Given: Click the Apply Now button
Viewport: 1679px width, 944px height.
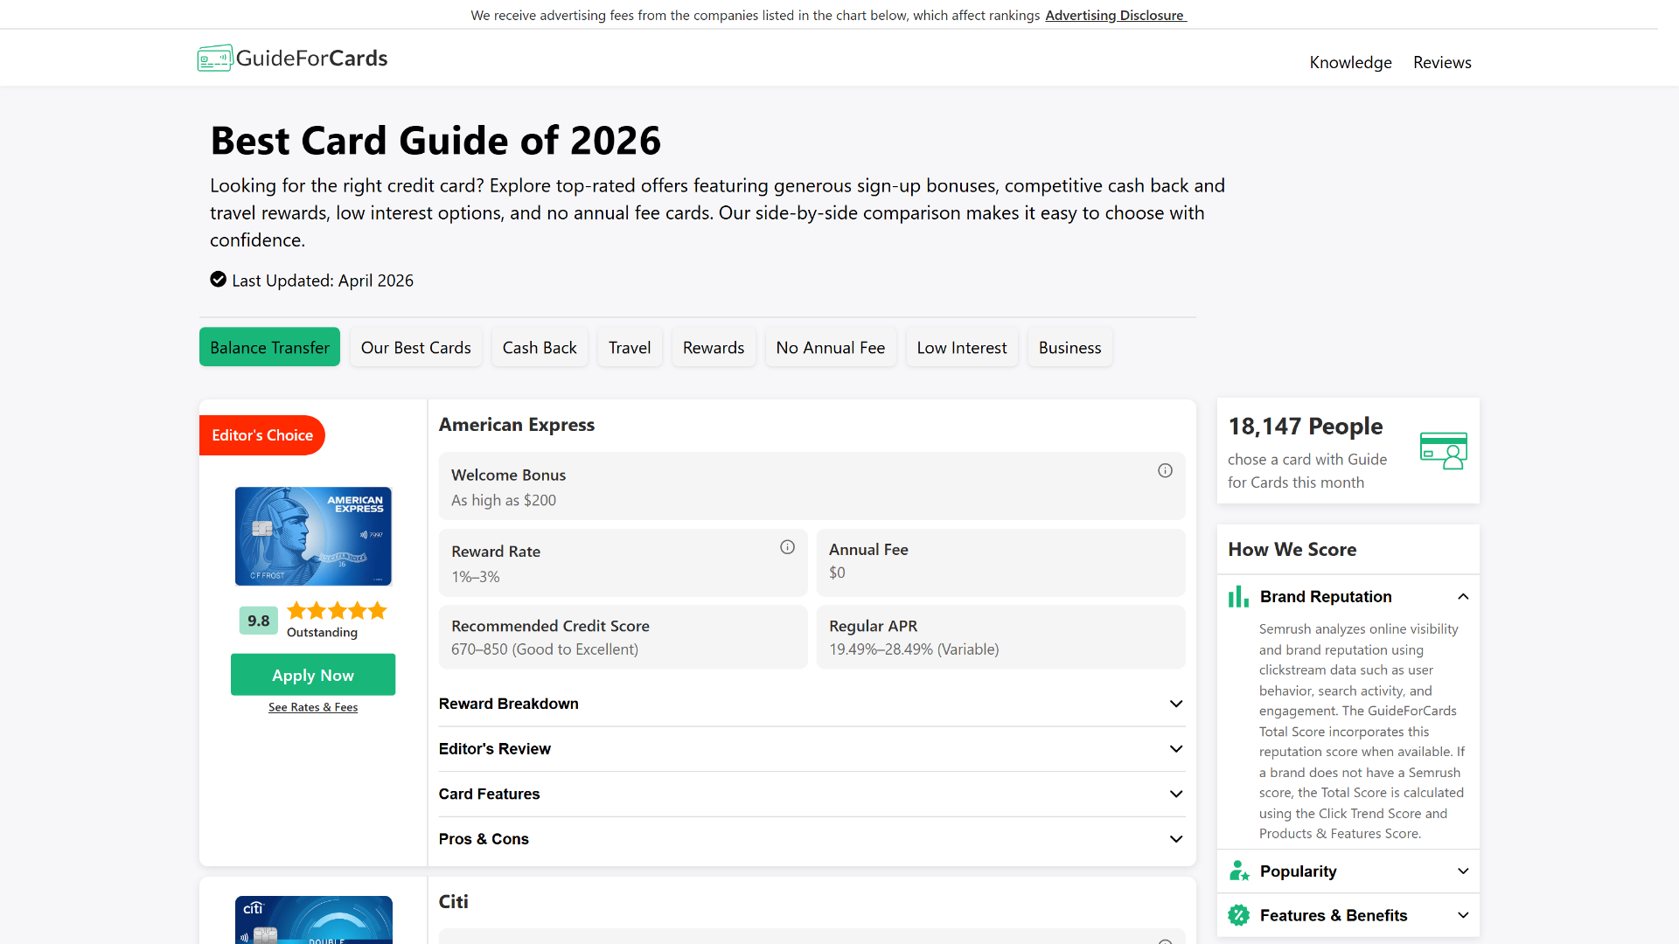Looking at the screenshot, I should (313, 675).
